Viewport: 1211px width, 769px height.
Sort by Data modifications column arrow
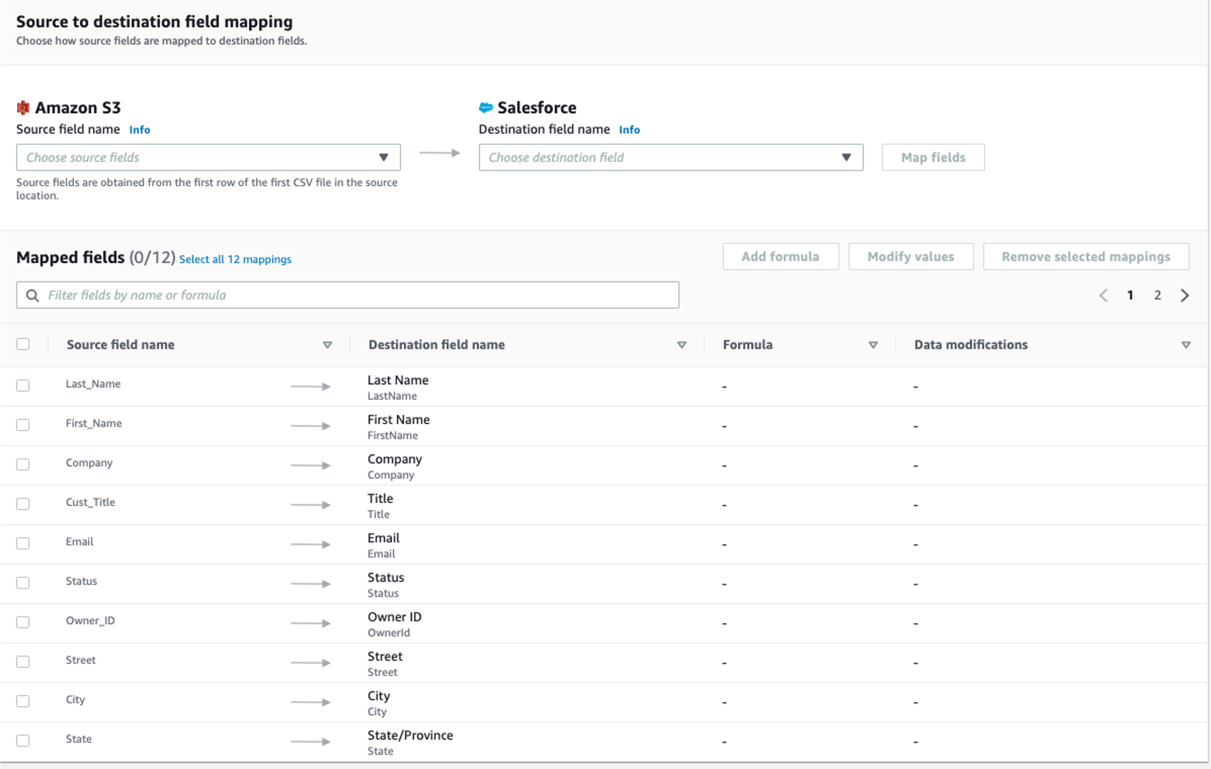(x=1186, y=345)
